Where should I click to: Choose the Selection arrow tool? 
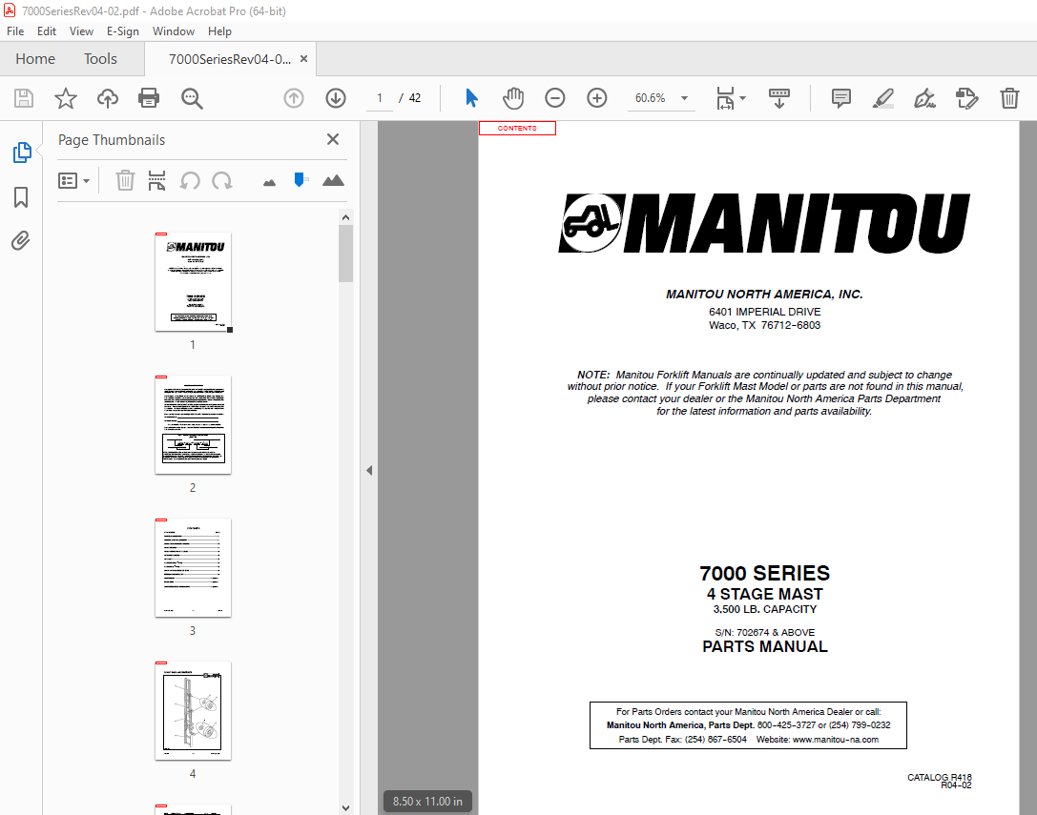coord(471,98)
